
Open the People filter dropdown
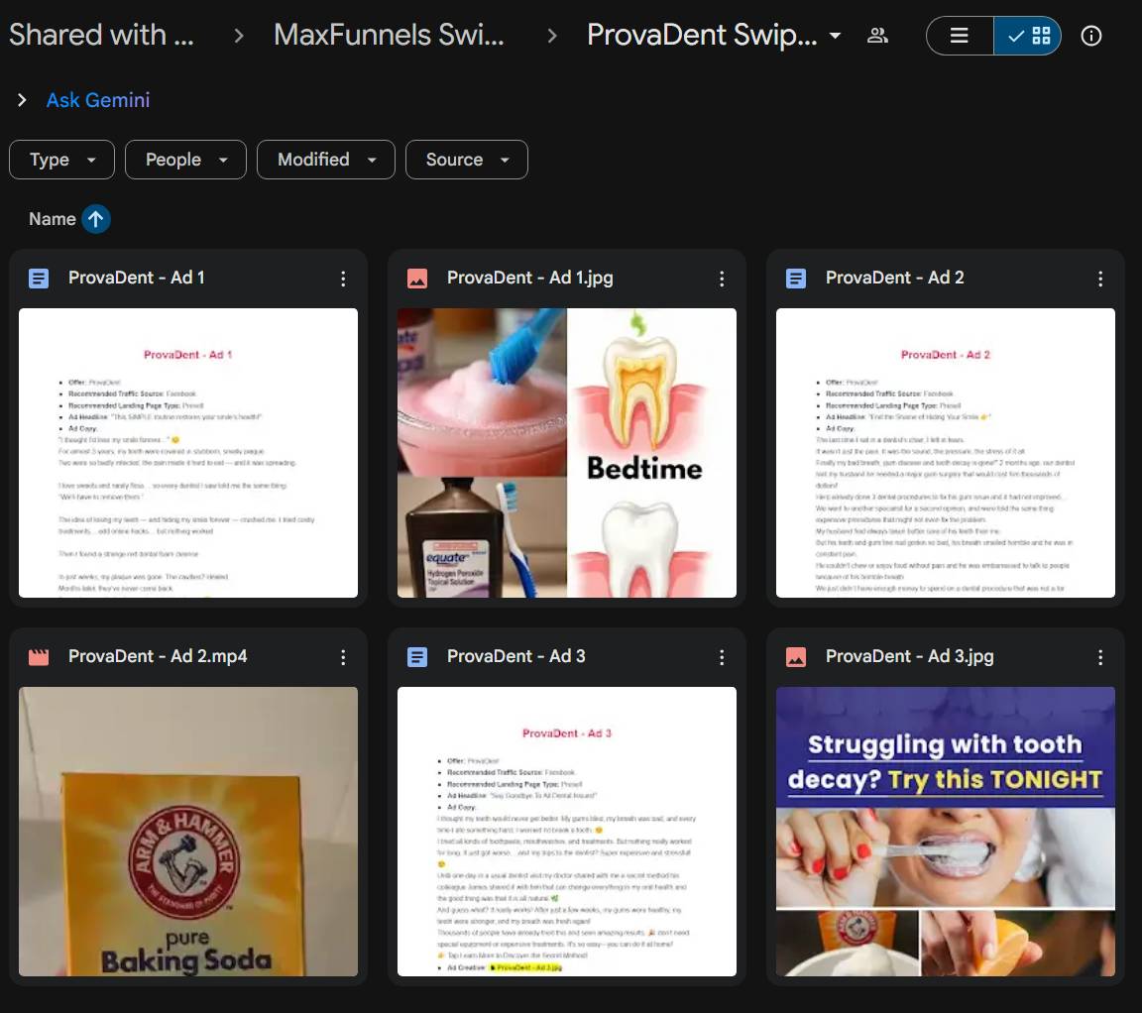[x=185, y=160]
